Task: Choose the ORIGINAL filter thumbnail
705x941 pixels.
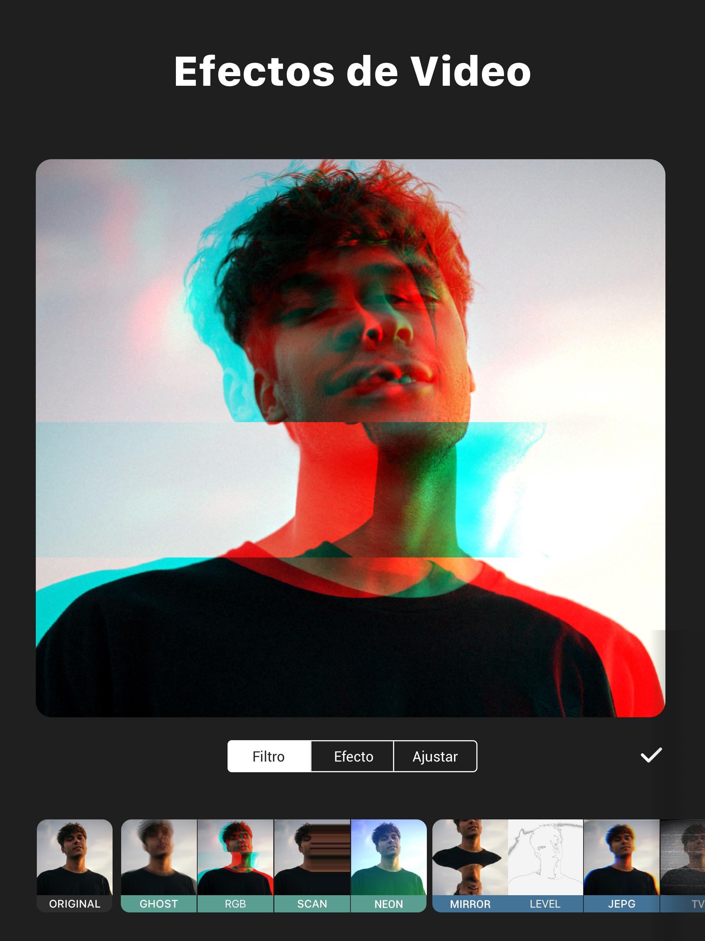Action: [x=75, y=866]
